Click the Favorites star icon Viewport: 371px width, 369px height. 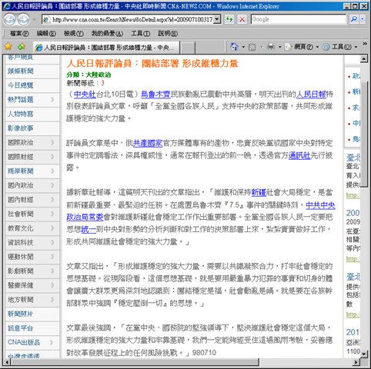pos(8,47)
